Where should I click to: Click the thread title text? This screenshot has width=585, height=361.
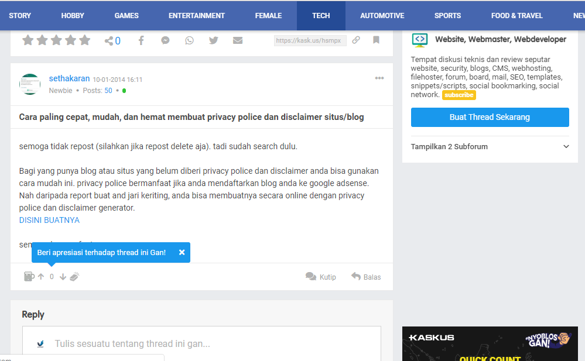(191, 117)
